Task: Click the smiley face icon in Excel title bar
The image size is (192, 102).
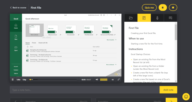Action: 101,15
